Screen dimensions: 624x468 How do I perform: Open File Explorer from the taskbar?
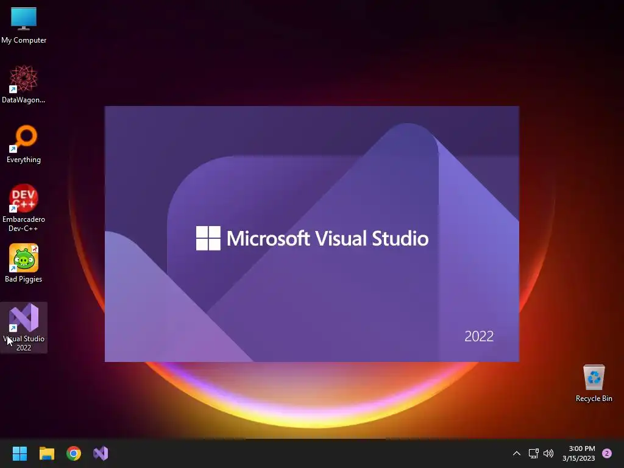(46, 453)
